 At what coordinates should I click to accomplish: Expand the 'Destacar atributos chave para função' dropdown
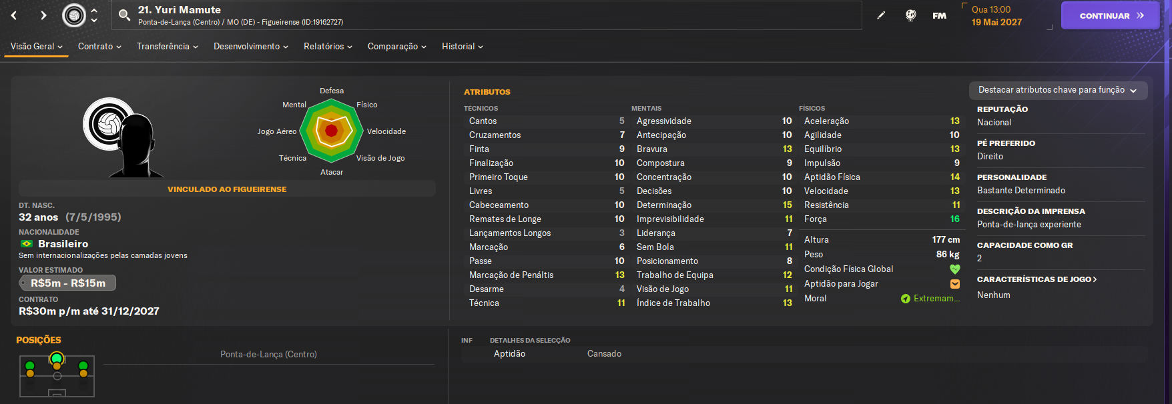[1058, 90]
